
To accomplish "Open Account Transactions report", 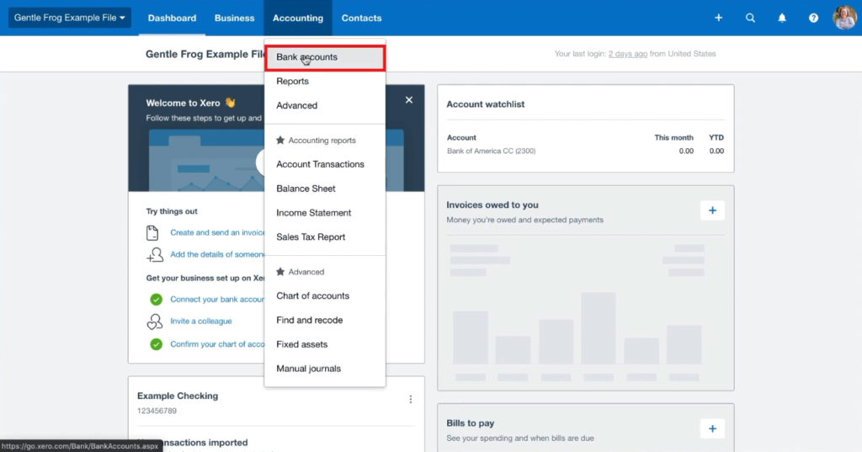I will tap(325, 164).
